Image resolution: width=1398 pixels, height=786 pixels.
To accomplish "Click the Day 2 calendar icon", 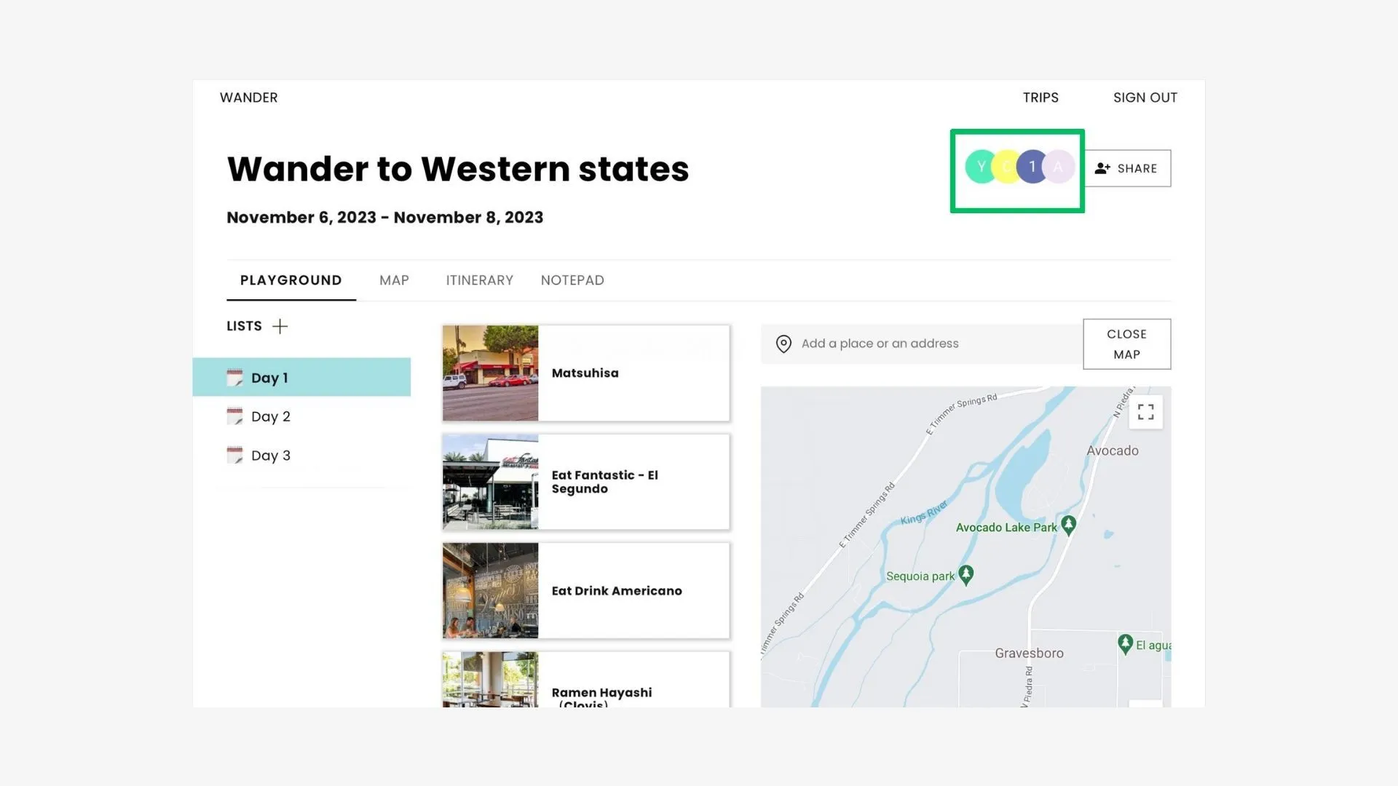I will 234,416.
